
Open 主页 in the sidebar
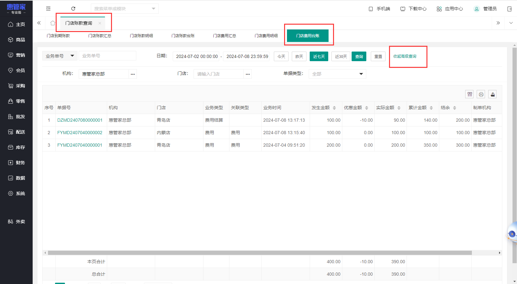[x=16, y=24]
